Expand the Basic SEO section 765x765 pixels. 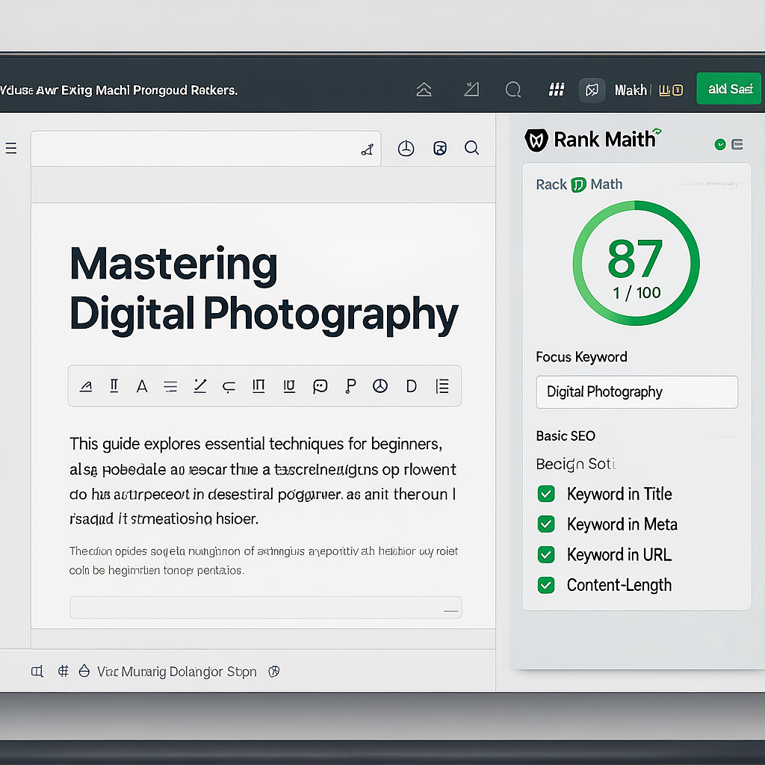pos(566,436)
